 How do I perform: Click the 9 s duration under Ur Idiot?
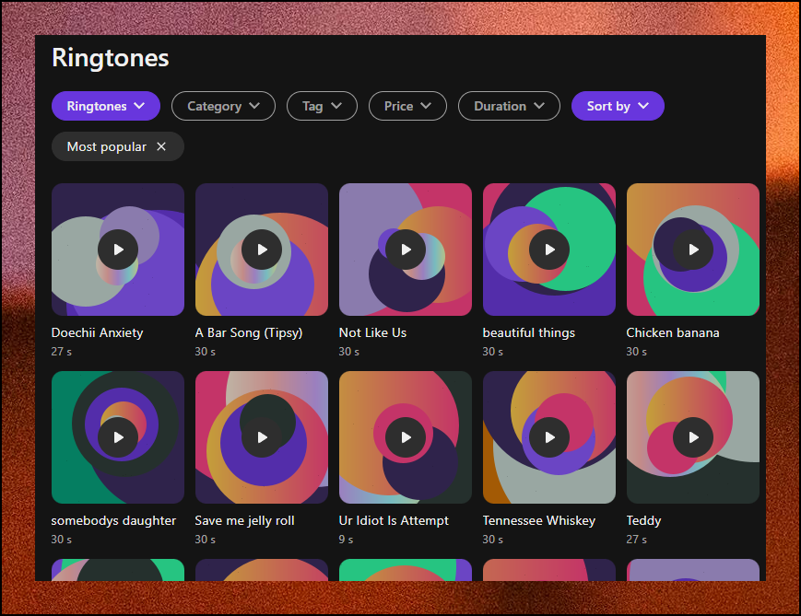click(346, 540)
